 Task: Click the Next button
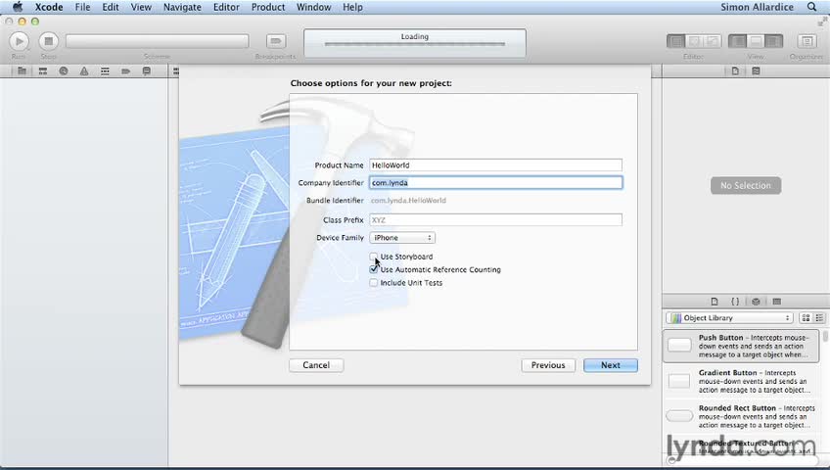(611, 365)
